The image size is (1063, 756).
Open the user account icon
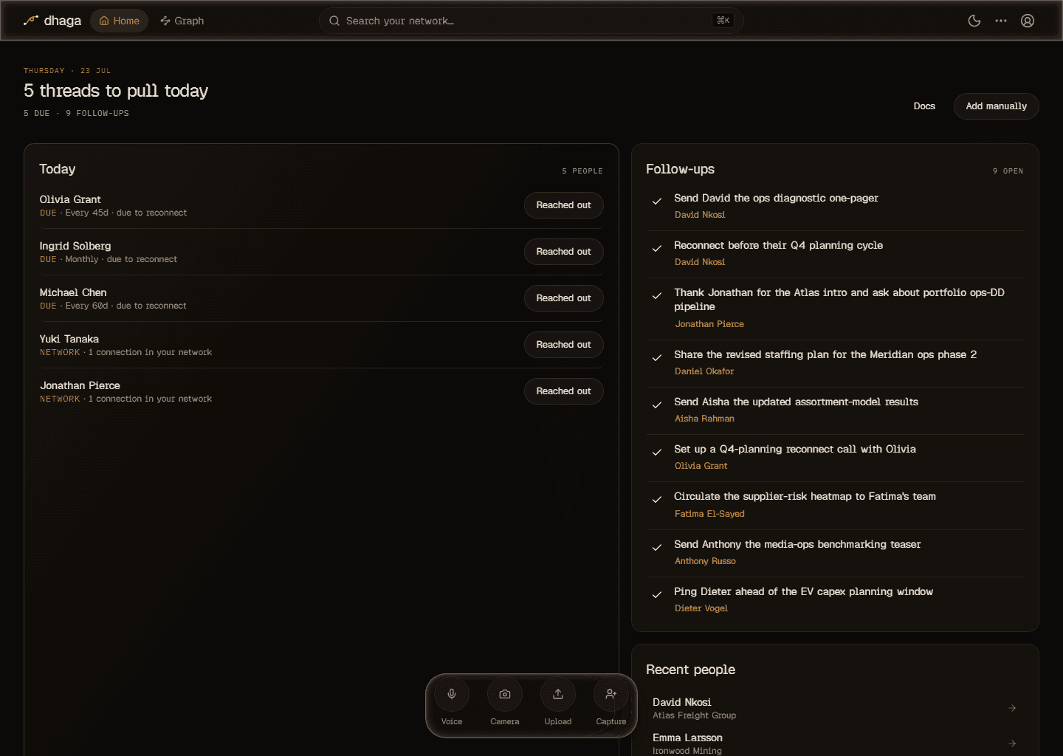click(x=1028, y=21)
